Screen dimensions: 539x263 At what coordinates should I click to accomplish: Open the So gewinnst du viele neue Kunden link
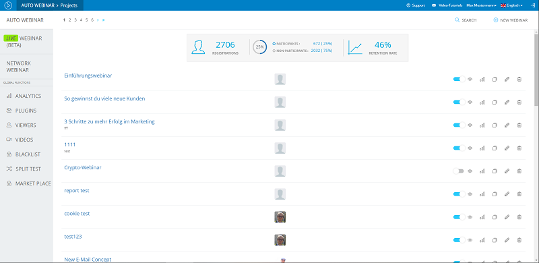click(x=104, y=98)
